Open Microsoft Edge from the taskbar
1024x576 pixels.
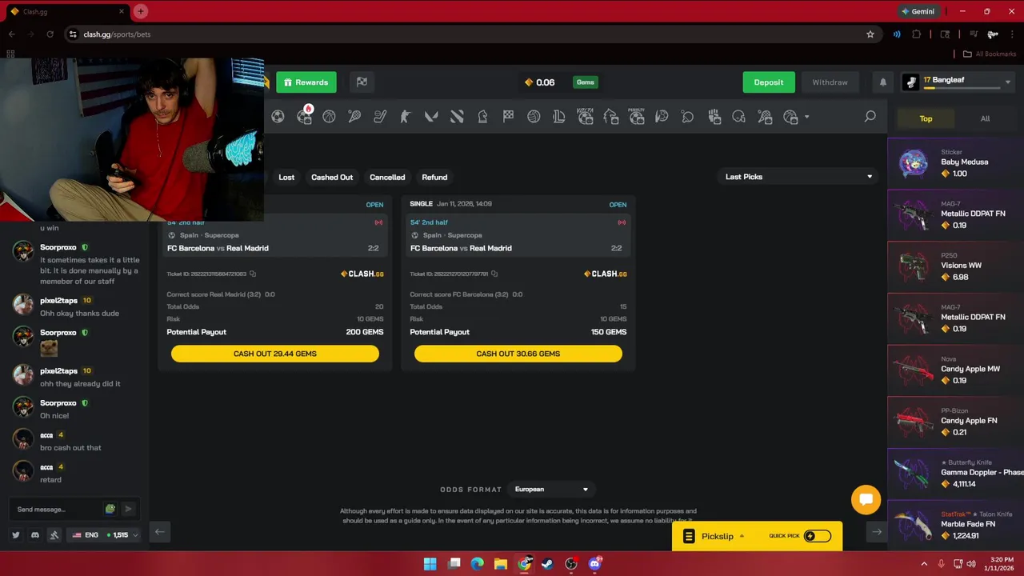478,564
